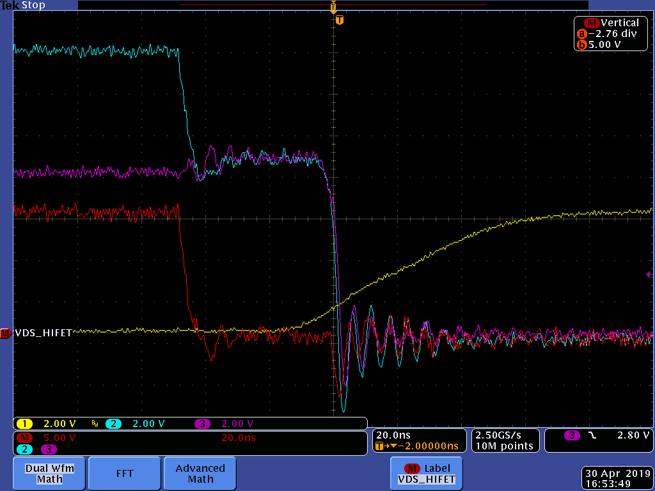Image resolution: width=655 pixels, height=491 pixels.
Task: Click trigger source channel 3 badge
Action: pyautogui.click(x=572, y=435)
